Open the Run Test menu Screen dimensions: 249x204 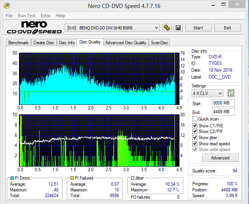[27, 16]
